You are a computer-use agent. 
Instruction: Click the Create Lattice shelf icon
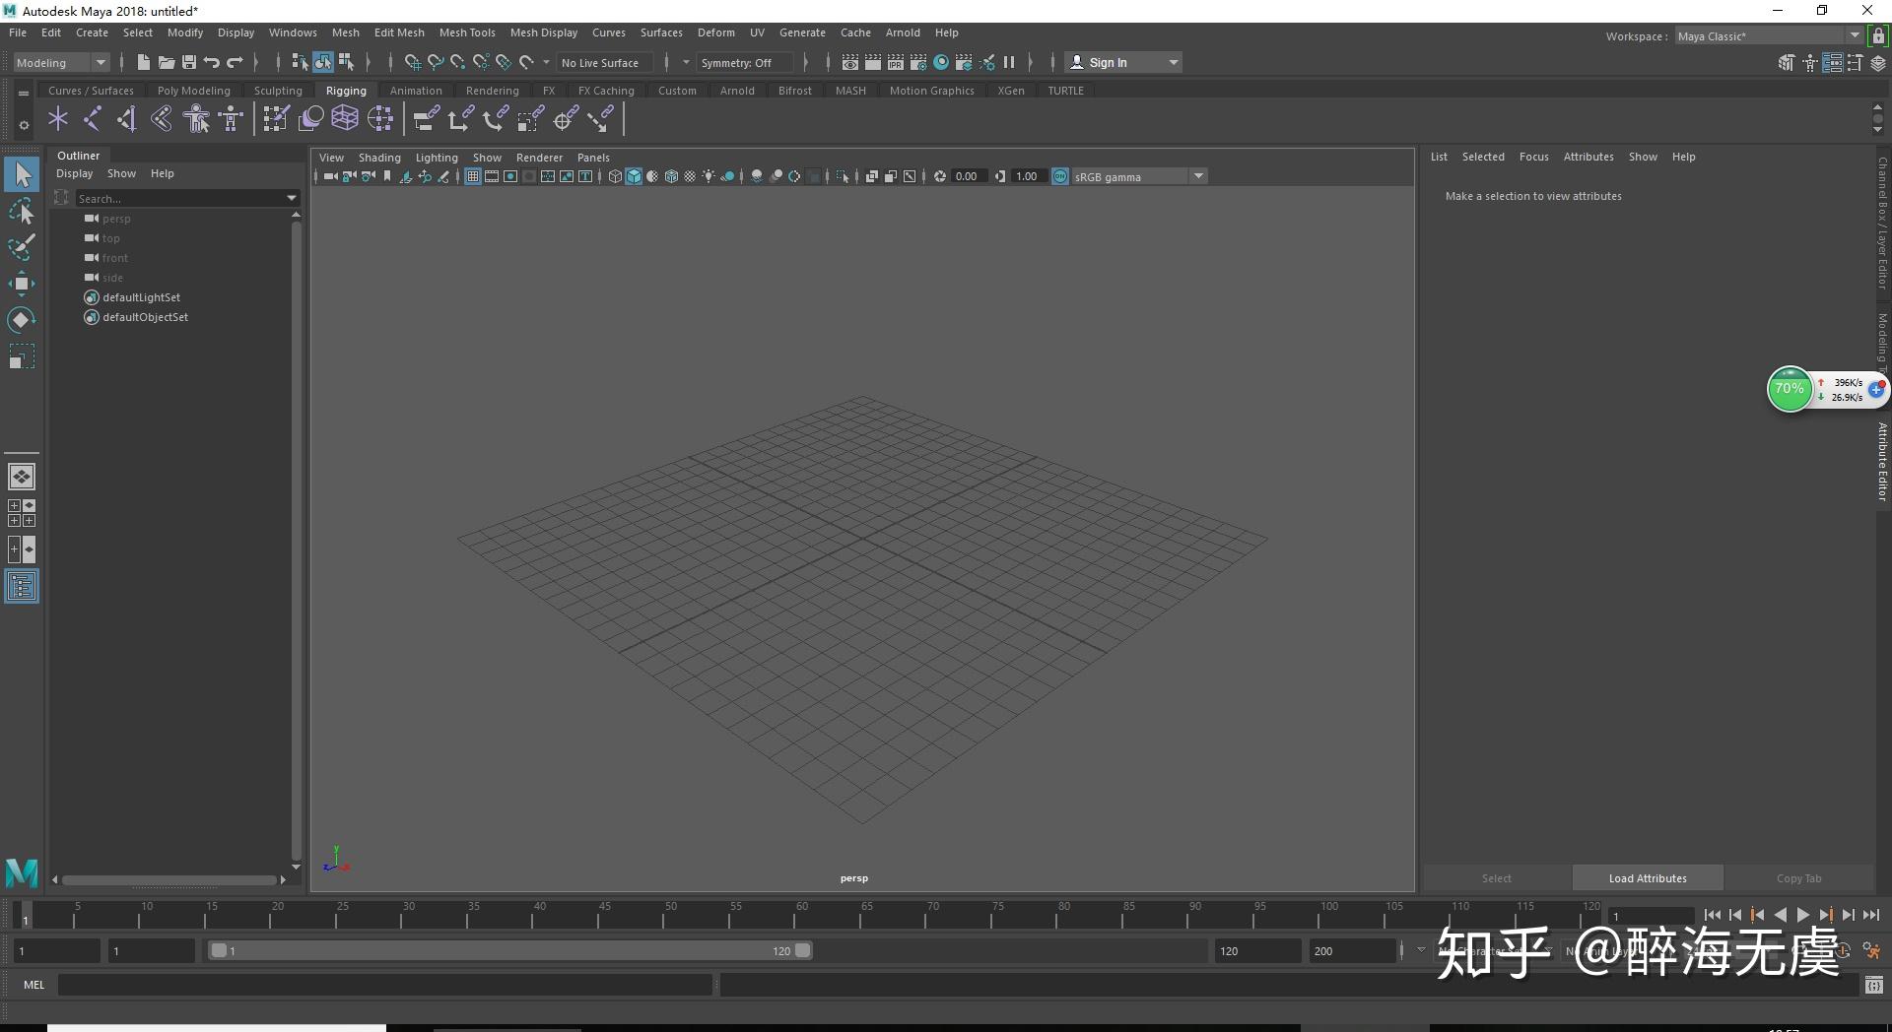tap(344, 120)
